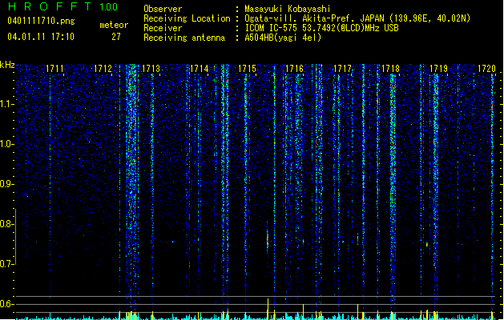Click the 1714 time marker
The image size is (504, 320).
199,69
